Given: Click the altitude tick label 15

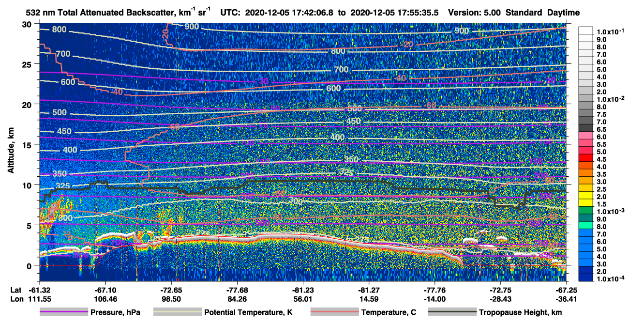Looking at the screenshot, I should [x=28, y=144].
